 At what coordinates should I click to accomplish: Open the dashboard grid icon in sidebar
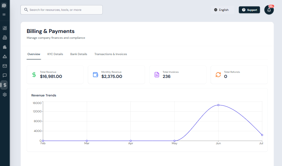pyautogui.click(x=5, y=28)
